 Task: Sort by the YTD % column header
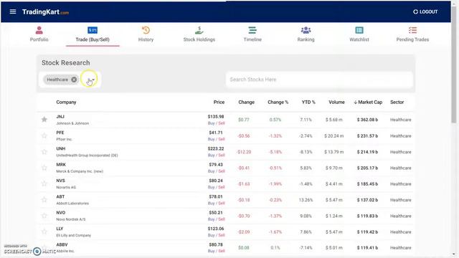pos(308,102)
